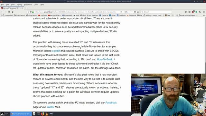Open Alloy Switch bookmark

(x=32, y=15)
